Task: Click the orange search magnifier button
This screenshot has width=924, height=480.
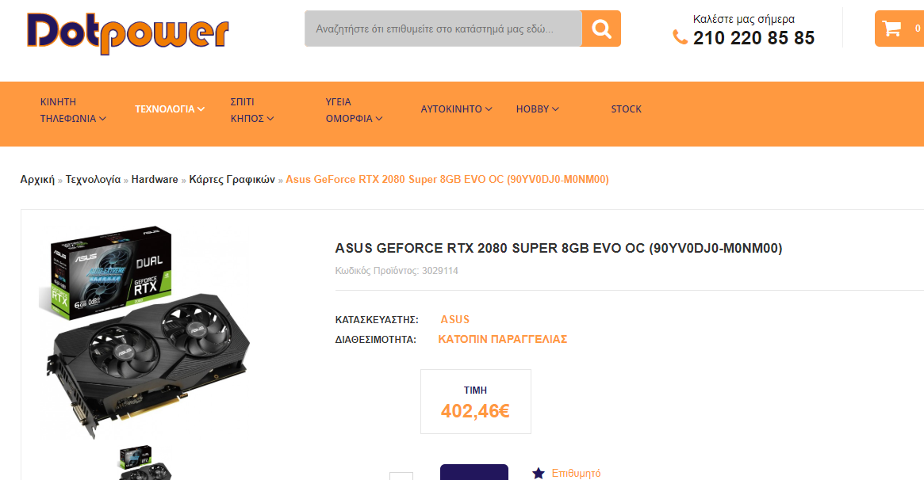Action: tap(601, 29)
